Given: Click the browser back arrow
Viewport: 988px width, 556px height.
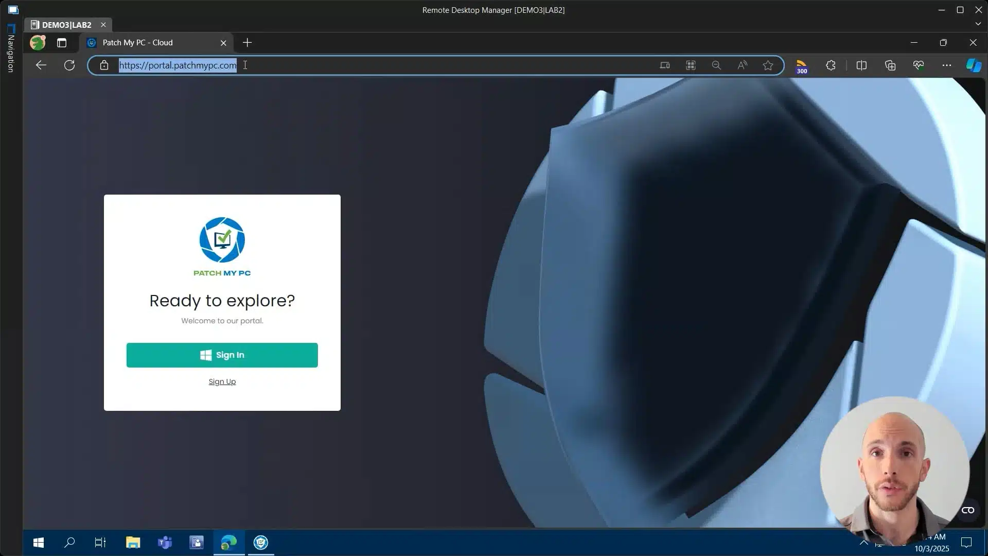Looking at the screenshot, I should pyautogui.click(x=41, y=65).
